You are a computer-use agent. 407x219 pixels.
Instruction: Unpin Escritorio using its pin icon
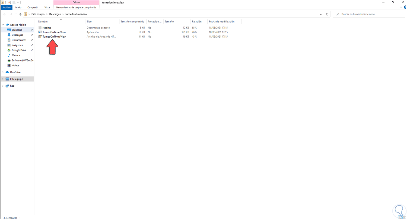pyautogui.click(x=32, y=30)
